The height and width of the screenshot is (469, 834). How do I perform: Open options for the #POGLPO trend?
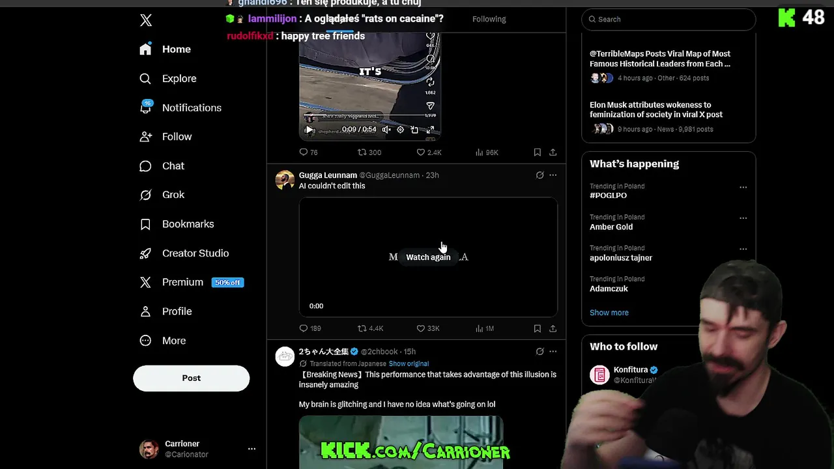[743, 187]
